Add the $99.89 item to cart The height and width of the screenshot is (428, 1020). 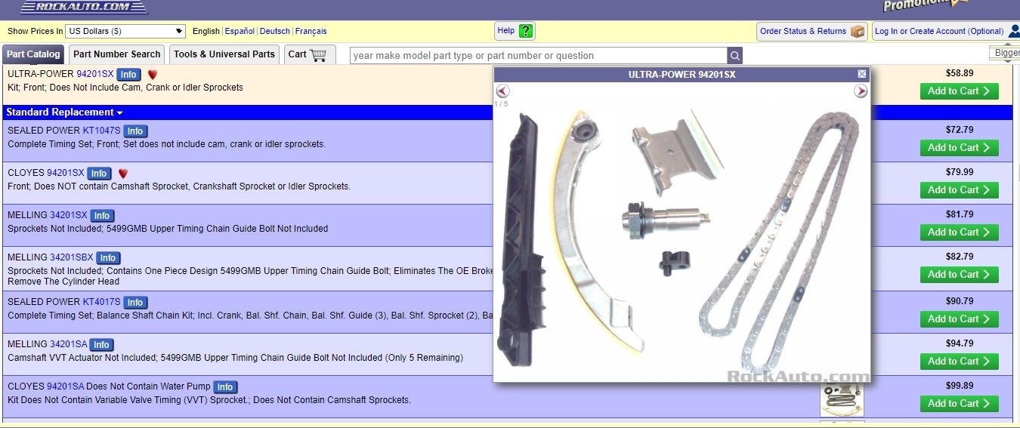tap(960, 404)
